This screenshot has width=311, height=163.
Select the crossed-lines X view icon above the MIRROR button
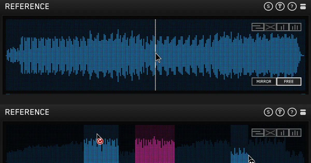click(x=270, y=27)
